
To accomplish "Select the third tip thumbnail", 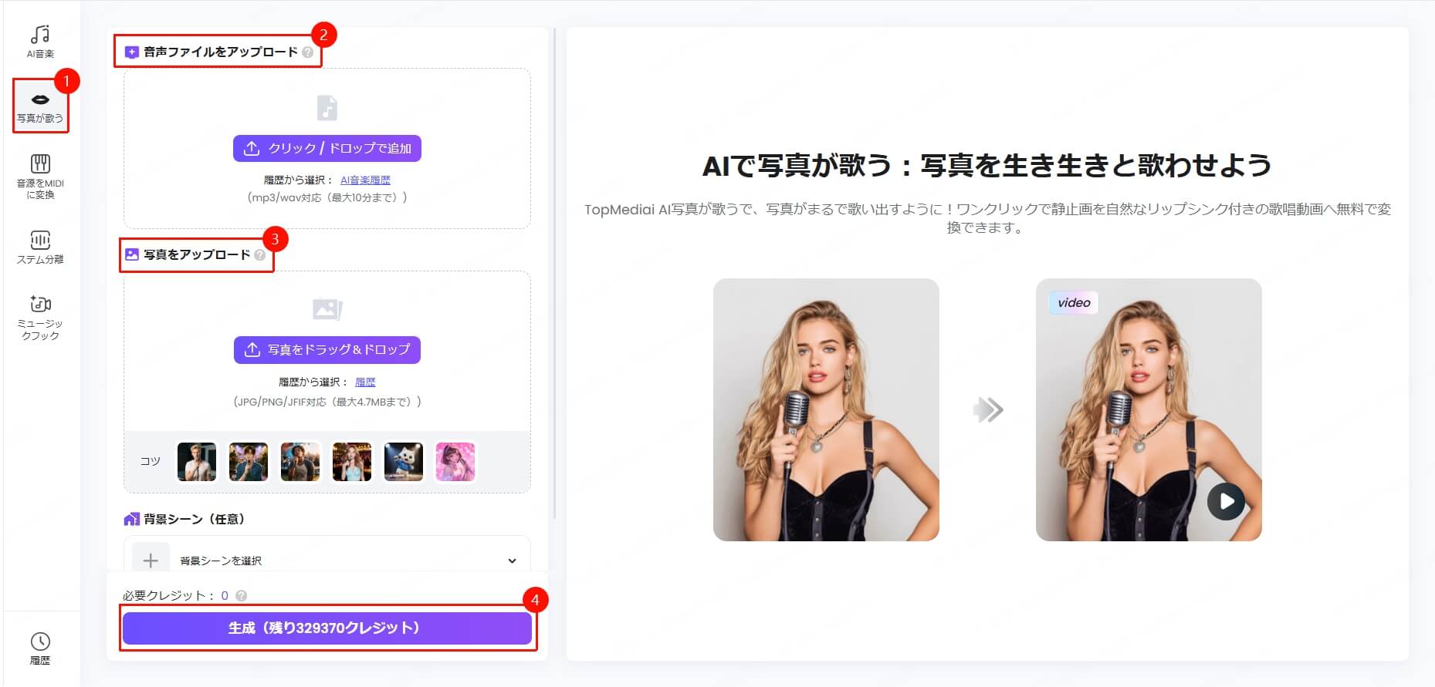I will click(x=300, y=462).
